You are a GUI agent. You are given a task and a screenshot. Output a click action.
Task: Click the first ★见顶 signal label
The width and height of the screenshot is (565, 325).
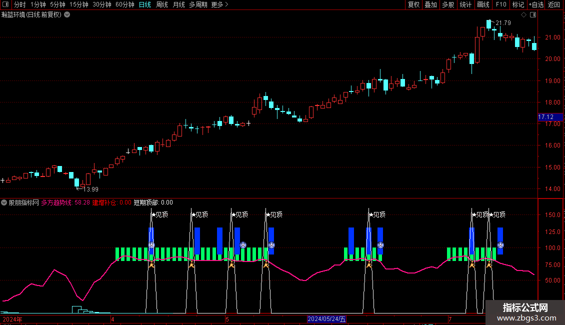[x=159, y=214]
